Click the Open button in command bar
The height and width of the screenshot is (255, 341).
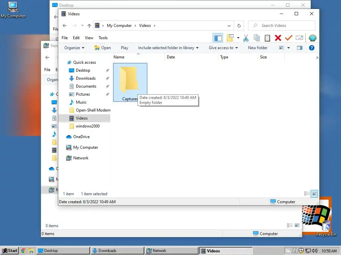tap(103, 48)
